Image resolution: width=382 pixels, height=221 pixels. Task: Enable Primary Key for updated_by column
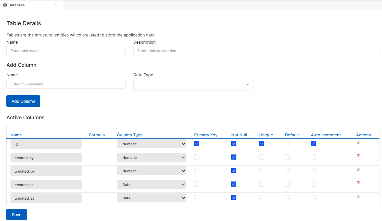(197, 171)
